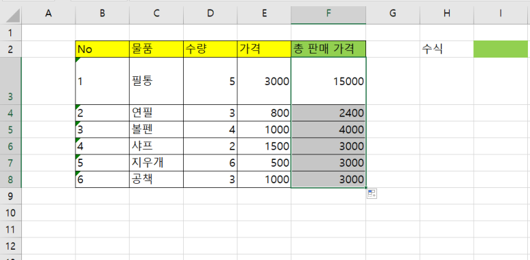Screen dimensions: 530x260
Task: Open the Auto Fill Options icon
Action: 372,193
